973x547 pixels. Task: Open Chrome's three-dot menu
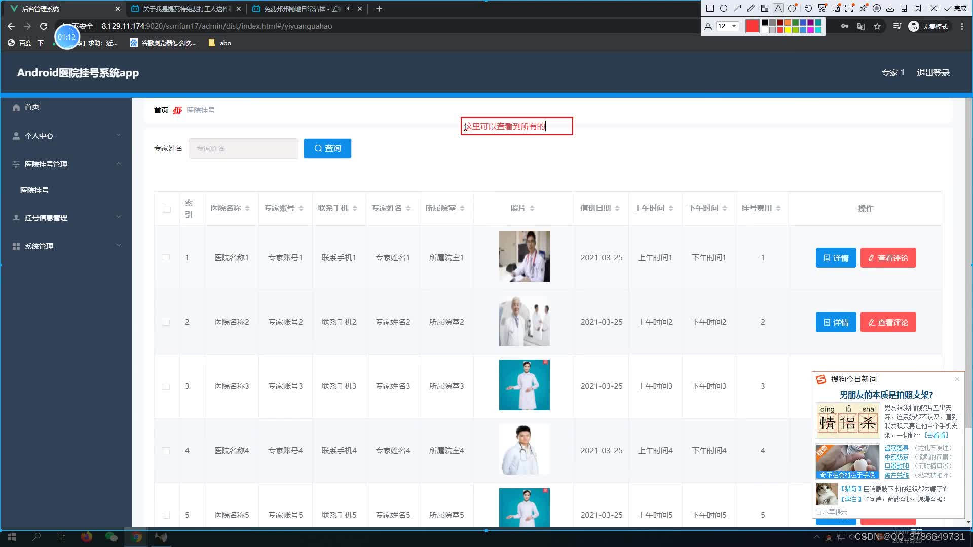pyautogui.click(x=962, y=26)
